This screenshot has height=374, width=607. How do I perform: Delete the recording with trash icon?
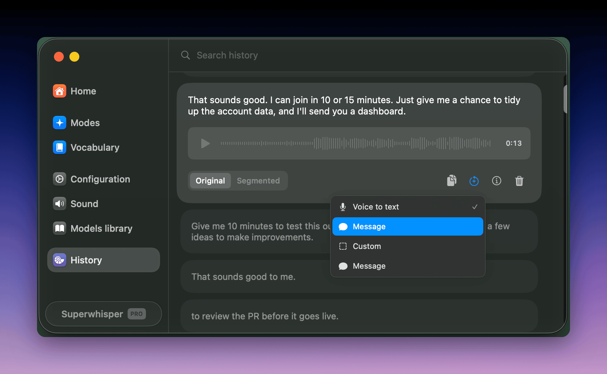519,181
